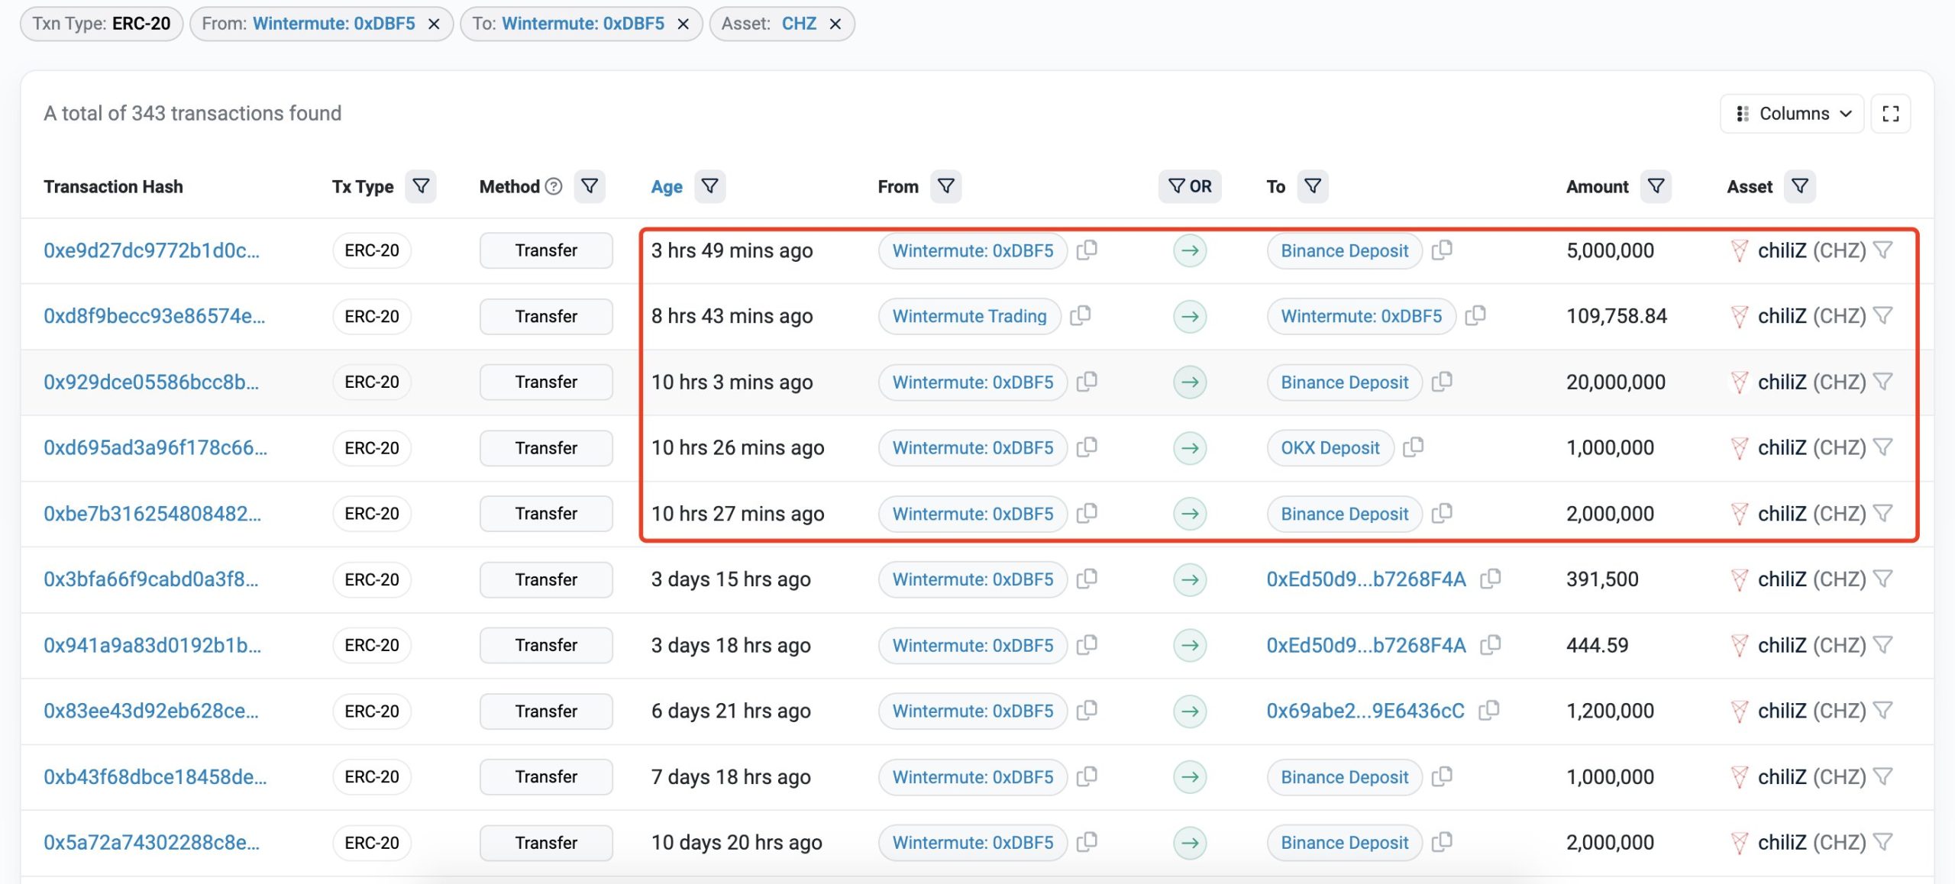Open the From column filter
This screenshot has height=884, width=1955.
pos(945,186)
